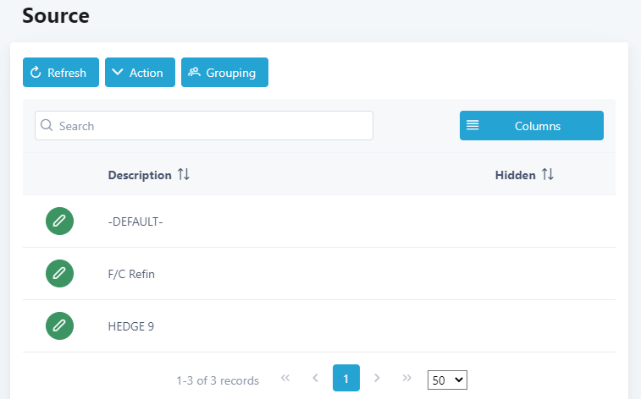Screen dimensions: 641x399
Task: Click the Refresh button
Action: pos(60,73)
